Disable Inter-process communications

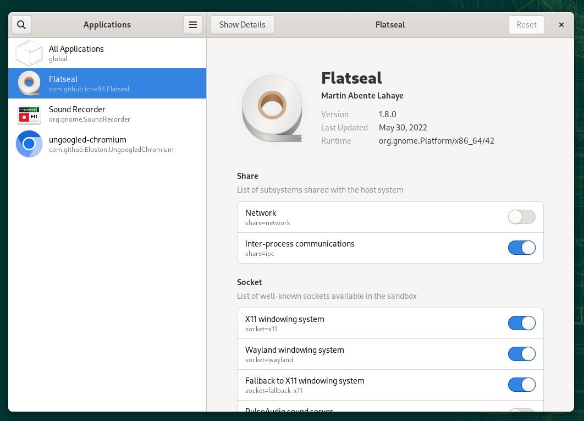[521, 248]
